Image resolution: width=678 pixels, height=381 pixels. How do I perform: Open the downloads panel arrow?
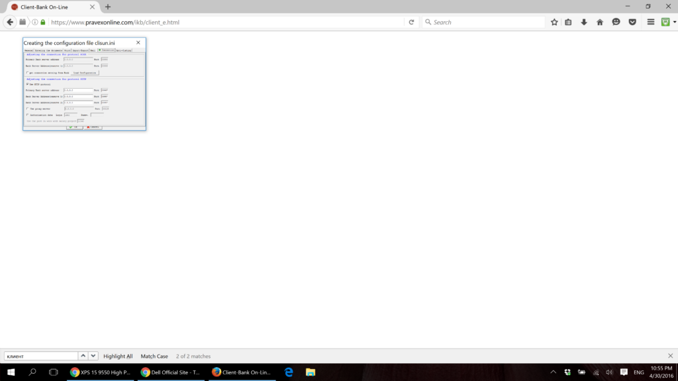[584, 22]
